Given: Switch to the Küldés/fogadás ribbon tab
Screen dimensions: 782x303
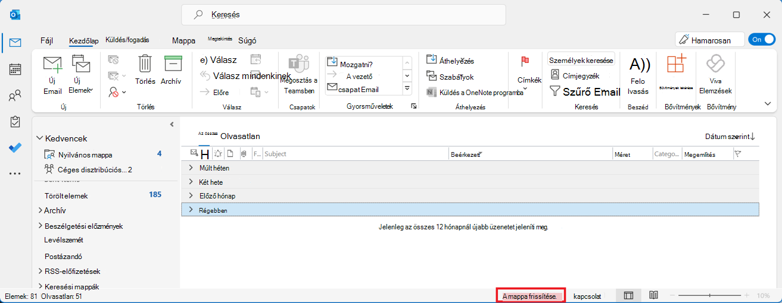Looking at the screenshot, I should click(x=127, y=40).
